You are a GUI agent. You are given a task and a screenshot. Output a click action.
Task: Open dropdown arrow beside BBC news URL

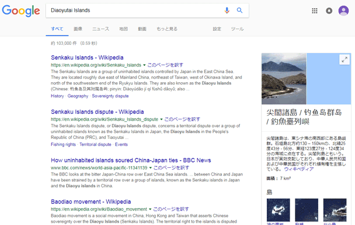tap(150, 168)
